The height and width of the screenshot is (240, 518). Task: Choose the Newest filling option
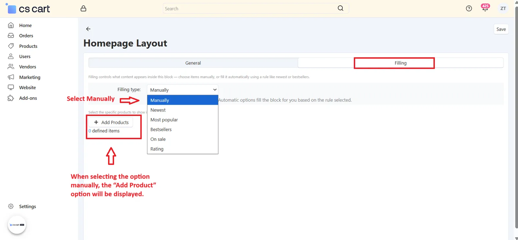coord(183,110)
